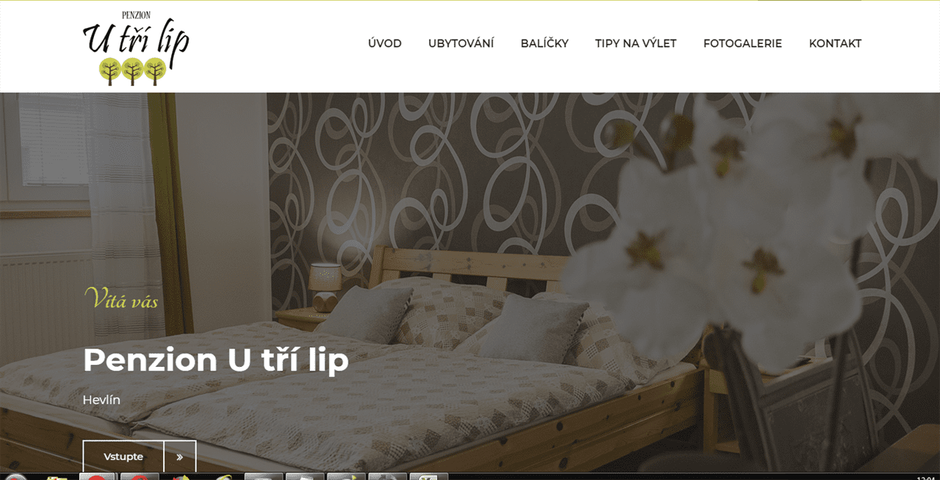940x480 pixels.
Task: Click the Penzion U tří lip headline
Action: 216,360
